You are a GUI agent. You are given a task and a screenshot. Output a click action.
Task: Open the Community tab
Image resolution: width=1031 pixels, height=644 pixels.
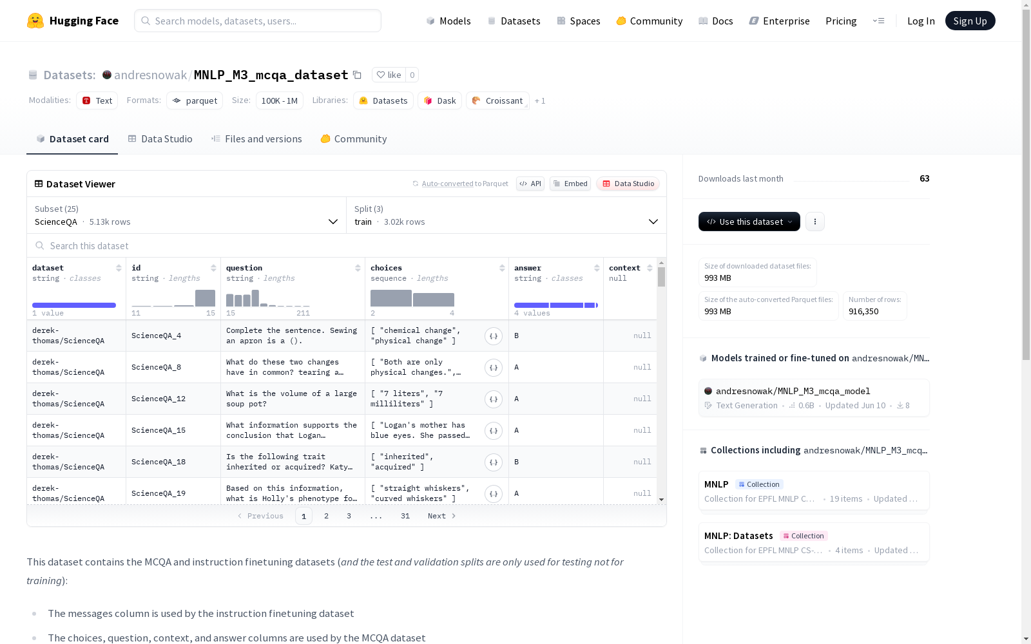354,139
